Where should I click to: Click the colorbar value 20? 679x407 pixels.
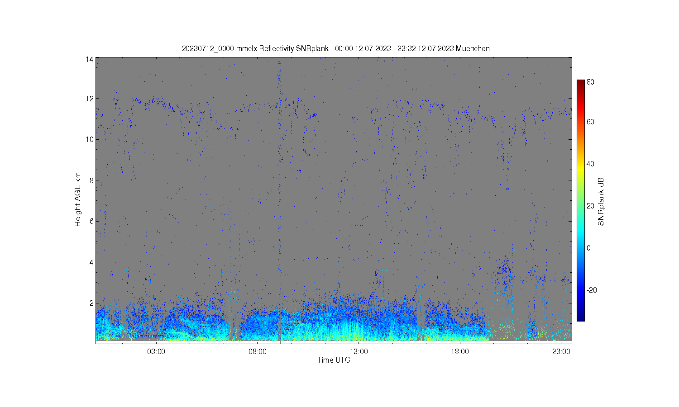tap(590, 206)
